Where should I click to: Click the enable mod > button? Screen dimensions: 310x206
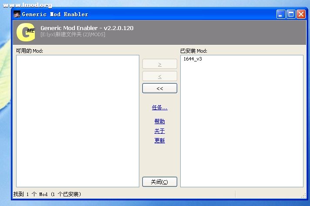click(160, 64)
